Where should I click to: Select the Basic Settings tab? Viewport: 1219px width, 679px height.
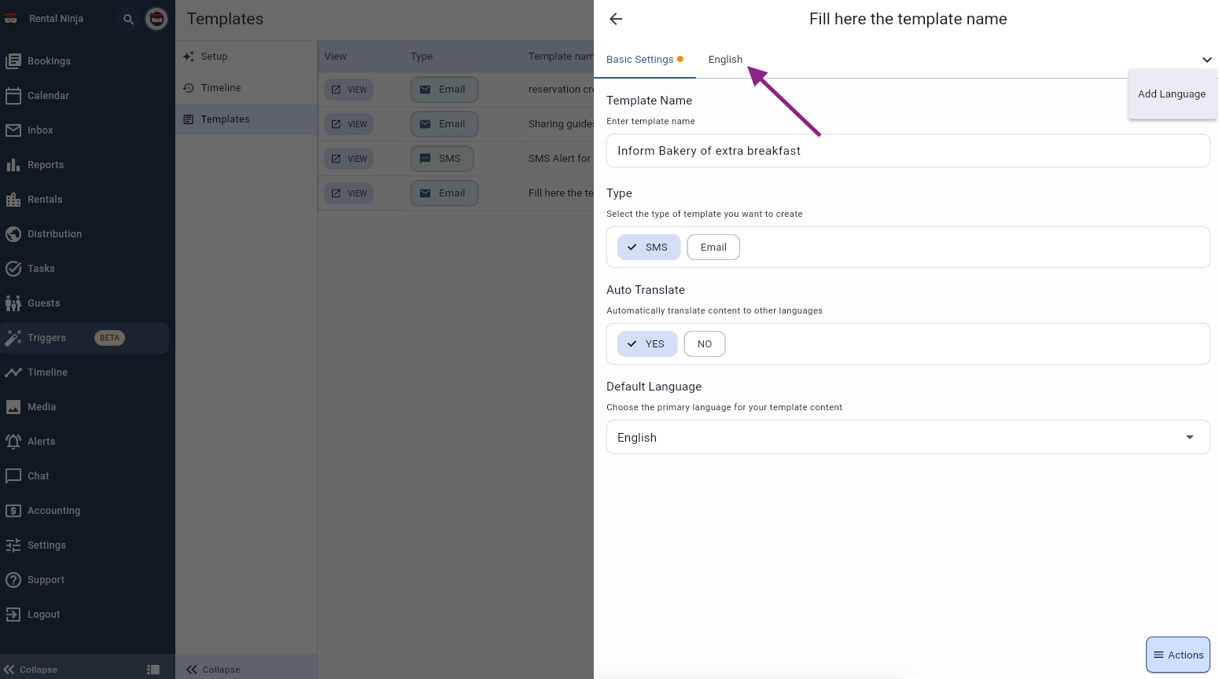click(x=640, y=60)
